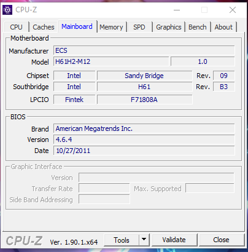The image size is (248, 252).
Task: Click the BIOS Version field 4.6.4
Action: pos(144,140)
